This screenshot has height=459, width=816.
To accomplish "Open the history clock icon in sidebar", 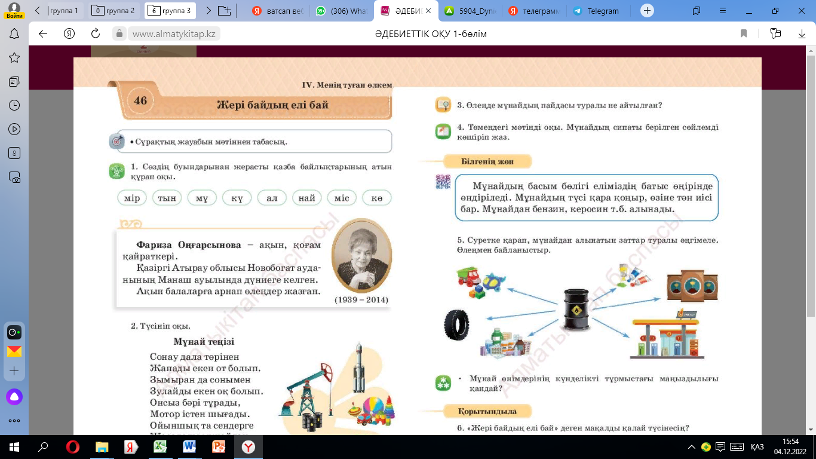I will tap(14, 105).
